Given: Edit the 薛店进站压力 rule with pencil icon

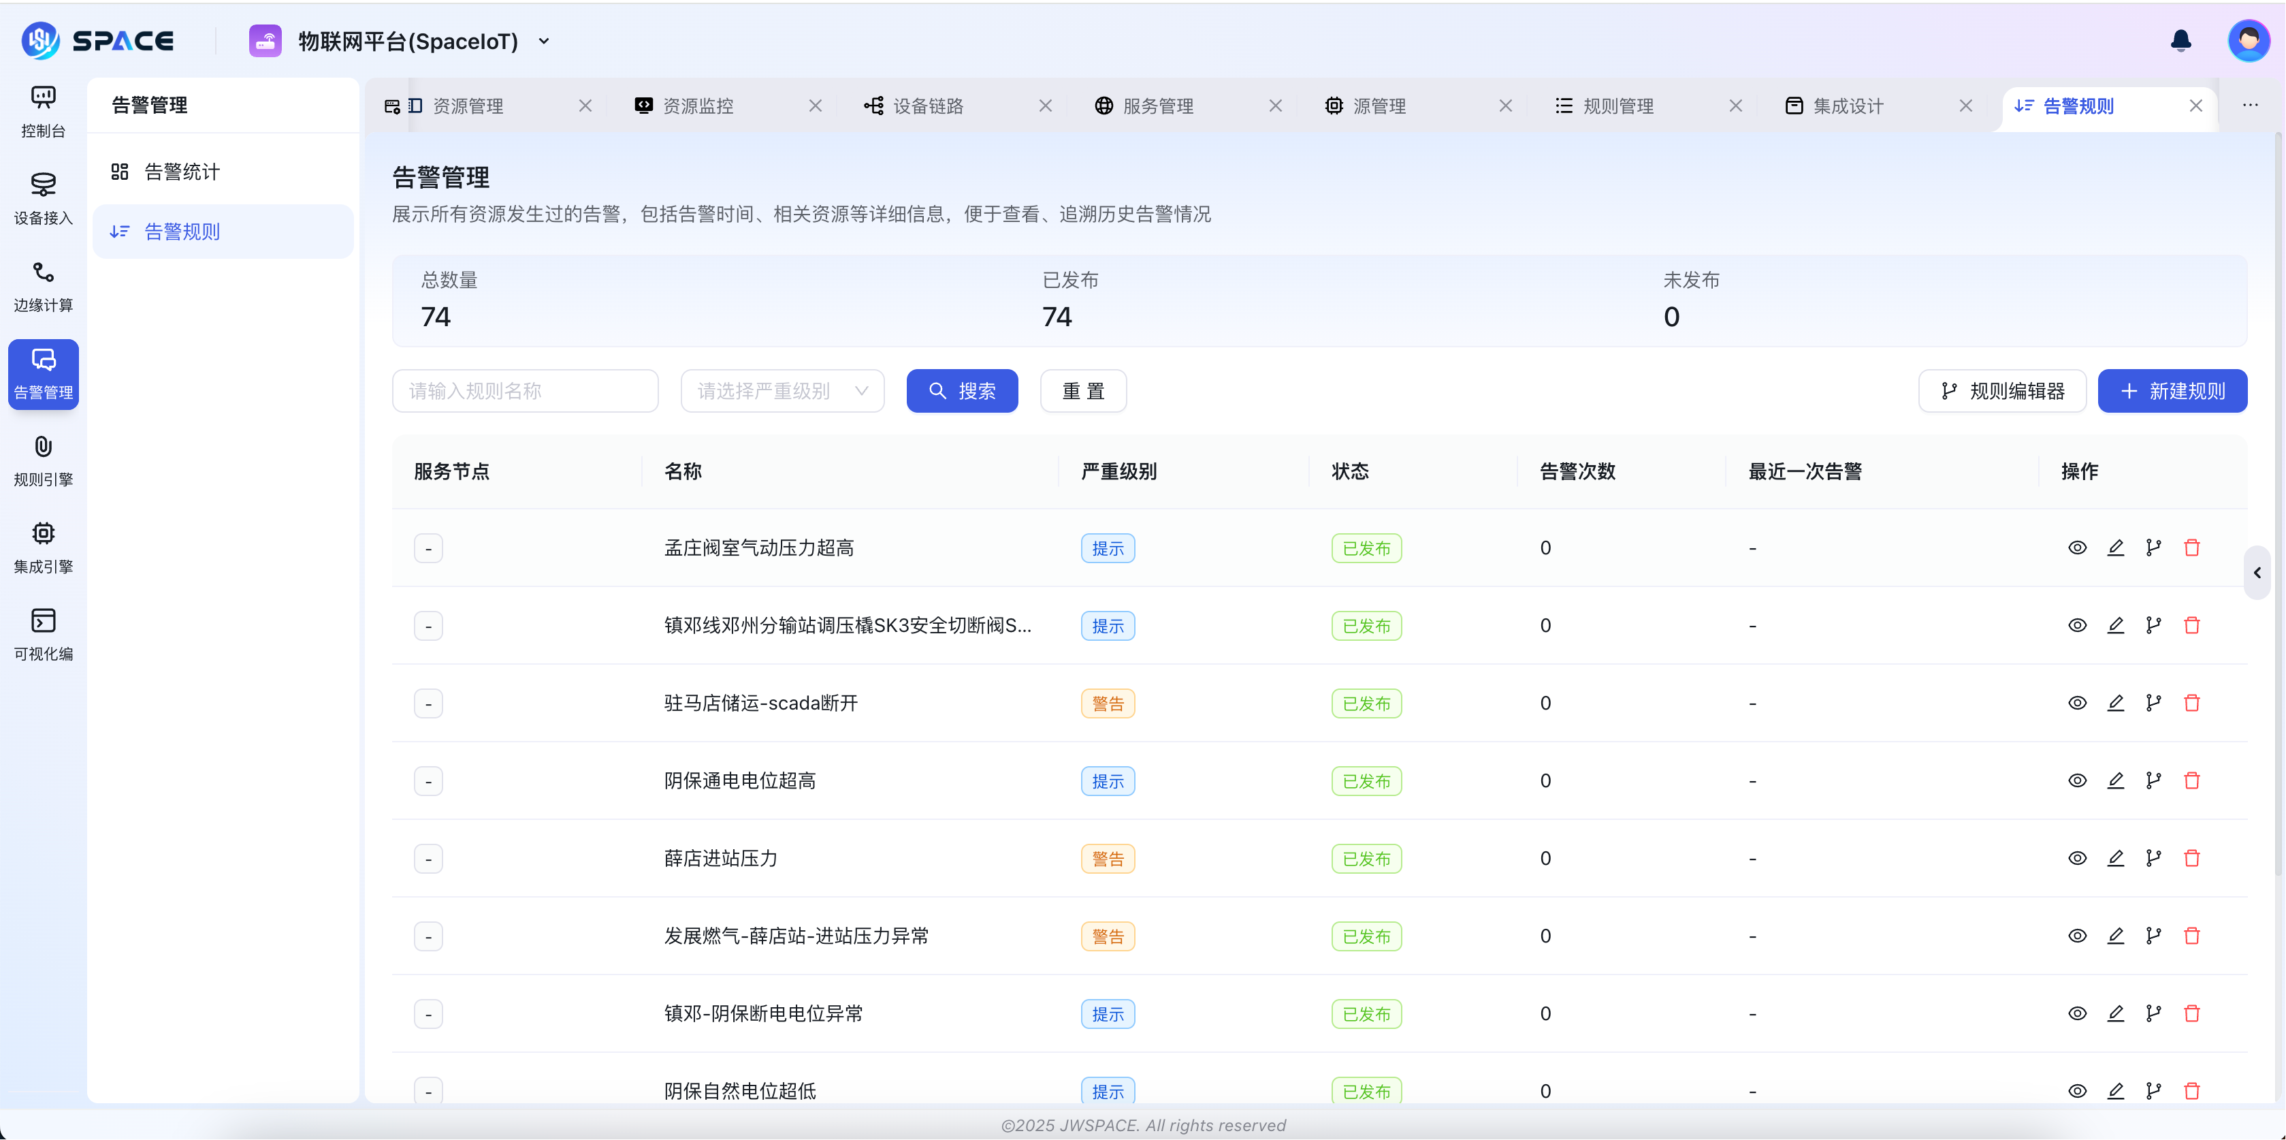Looking at the screenshot, I should point(2116,857).
